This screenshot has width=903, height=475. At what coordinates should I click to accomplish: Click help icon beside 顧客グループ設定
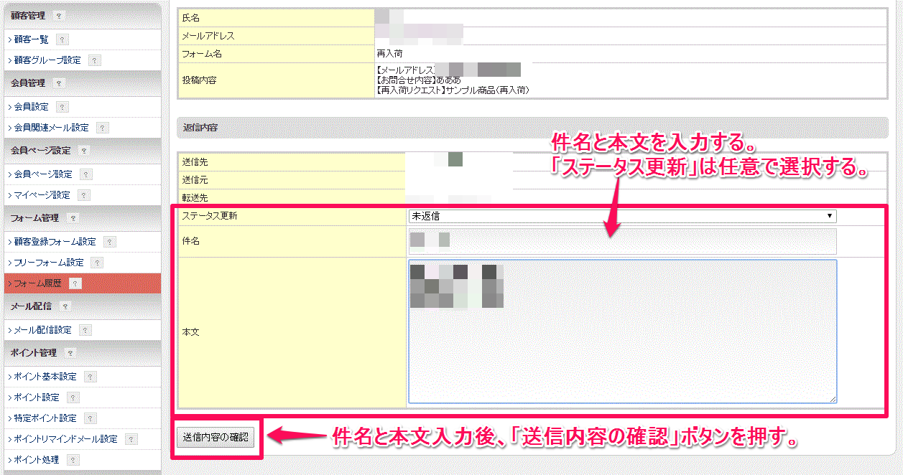(95, 60)
